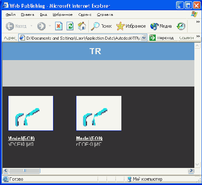Open the Файл menu

click(x=11, y=14)
